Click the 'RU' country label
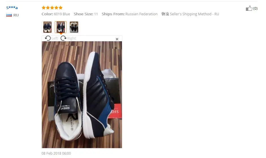 (x=16, y=15)
